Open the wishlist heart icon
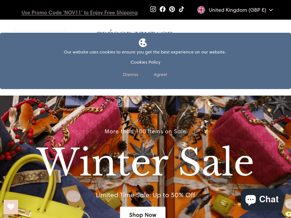 tap(11, 207)
